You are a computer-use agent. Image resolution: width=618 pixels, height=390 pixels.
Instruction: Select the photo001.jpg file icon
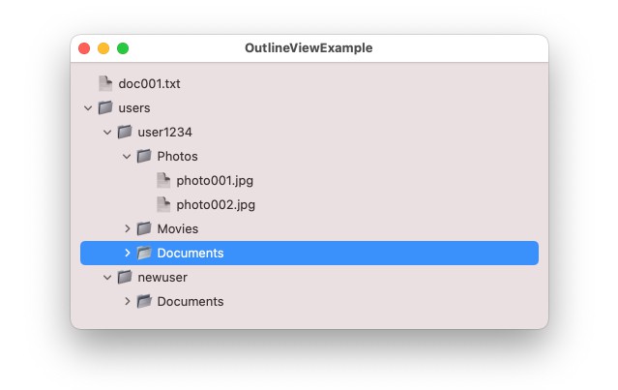click(x=163, y=180)
